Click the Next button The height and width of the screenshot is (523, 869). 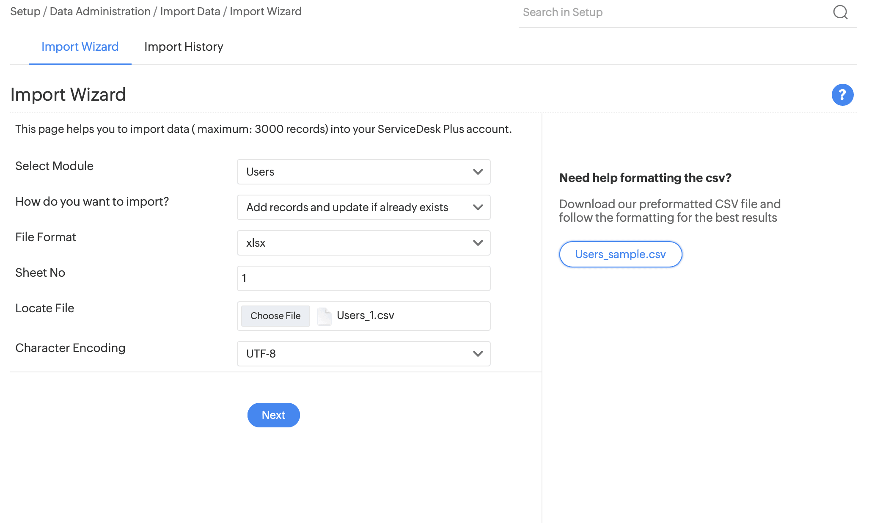tap(273, 415)
